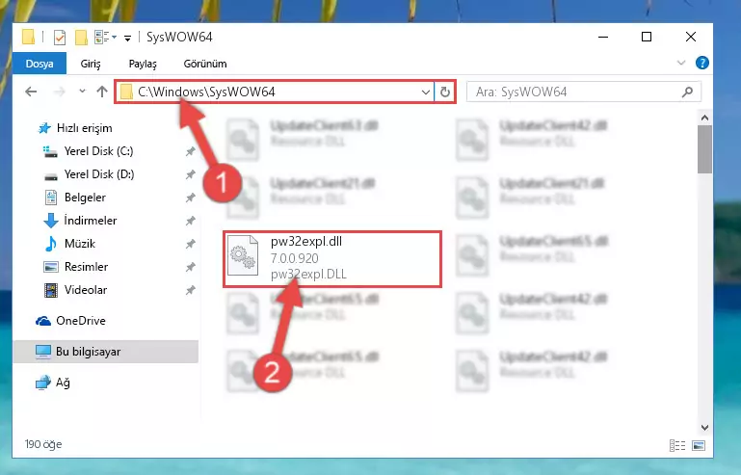
Task: Open Müzik folder in sidebar
Action: tap(69, 244)
